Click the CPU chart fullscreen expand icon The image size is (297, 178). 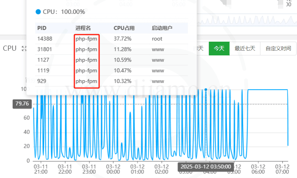(24, 48)
